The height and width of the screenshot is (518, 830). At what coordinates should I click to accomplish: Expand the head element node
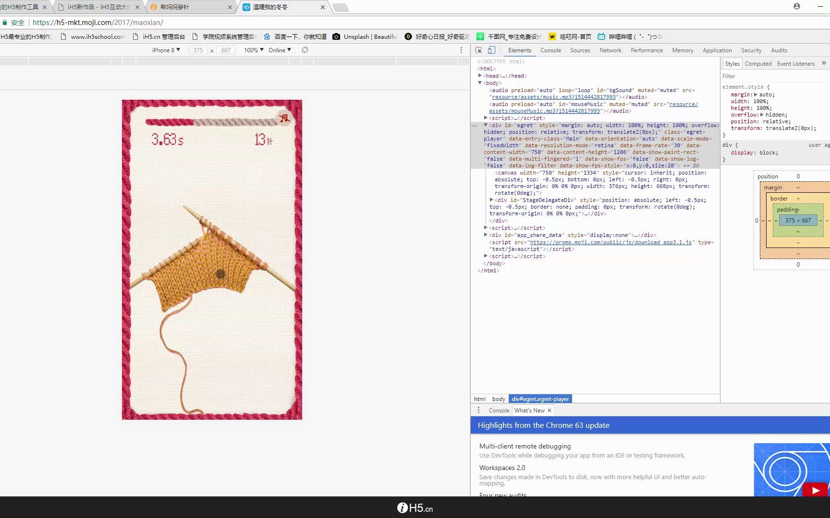point(480,76)
